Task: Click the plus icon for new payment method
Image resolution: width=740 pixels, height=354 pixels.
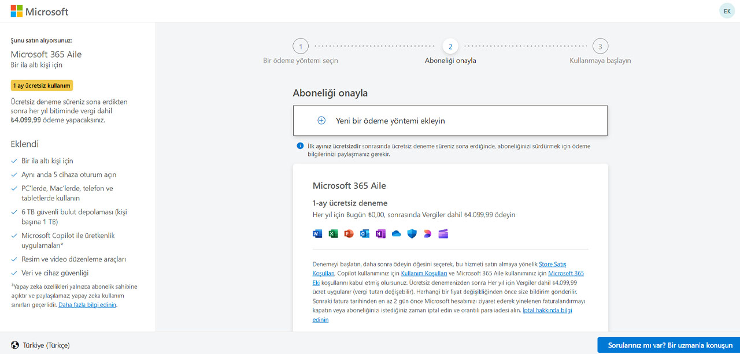Action: click(x=321, y=121)
